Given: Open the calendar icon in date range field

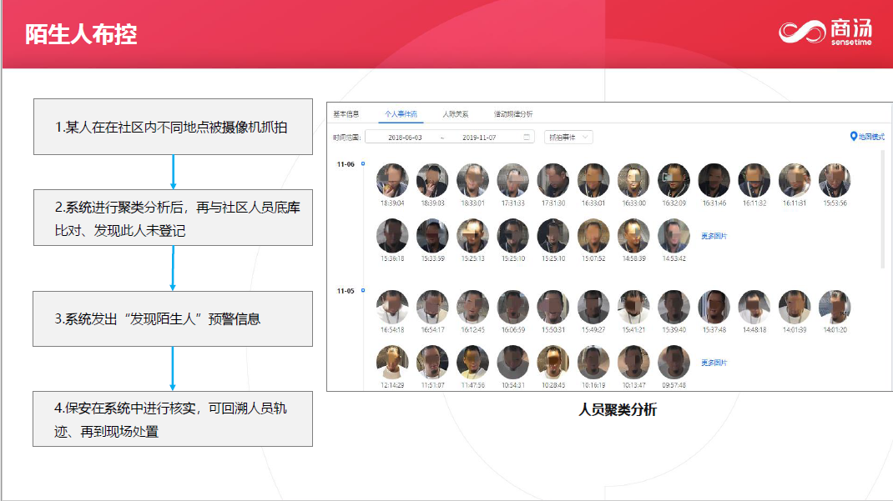Looking at the screenshot, I should pyautogui.click(x=527, y=137).
